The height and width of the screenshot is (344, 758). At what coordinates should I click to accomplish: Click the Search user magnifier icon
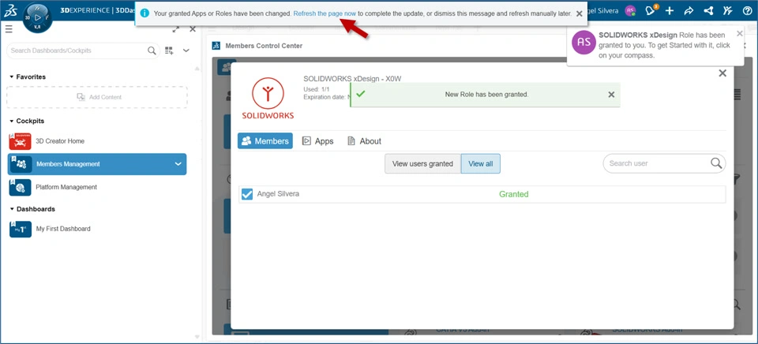click(x=716, y=163)
